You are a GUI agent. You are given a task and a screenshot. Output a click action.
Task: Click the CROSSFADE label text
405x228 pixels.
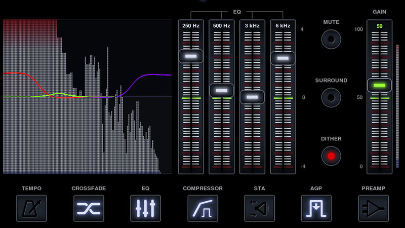pyautogui.click(x=89, y=188)
